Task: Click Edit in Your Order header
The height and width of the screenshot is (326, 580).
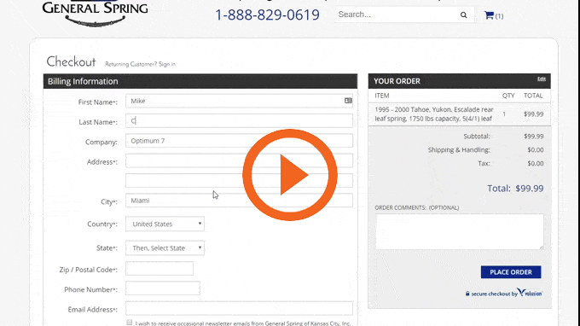Action: 542,79
